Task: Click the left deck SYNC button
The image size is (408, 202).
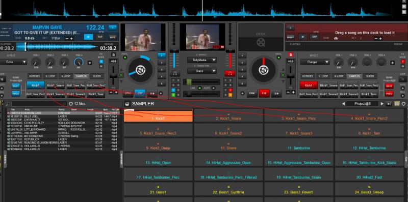Action: pyautogui.click(x=128, y=93)
